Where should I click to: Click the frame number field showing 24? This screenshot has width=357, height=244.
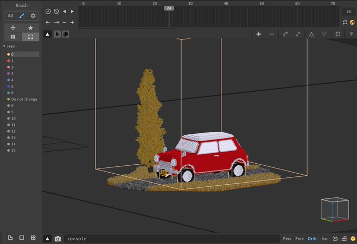pos(349,12)
